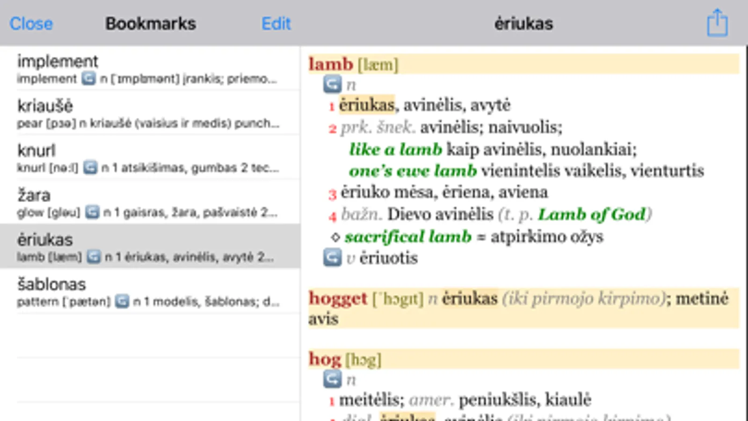Open the 'implement' bookmark
This screenshot has height=421, width=748.
(x=150, y=68)
